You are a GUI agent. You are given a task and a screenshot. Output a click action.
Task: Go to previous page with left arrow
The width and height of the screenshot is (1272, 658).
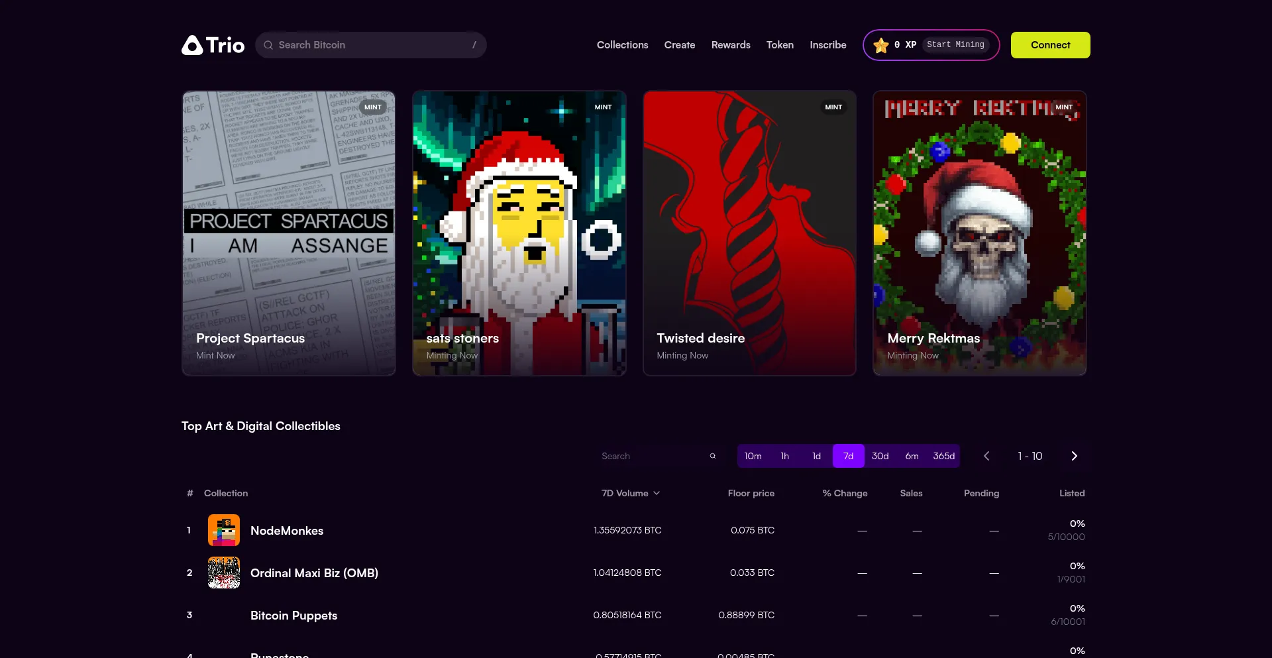[986, 456]
